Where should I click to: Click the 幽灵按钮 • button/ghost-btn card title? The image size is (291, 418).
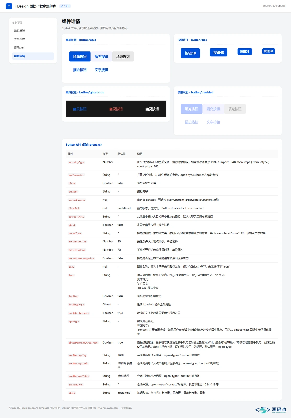tap(84, 92)
